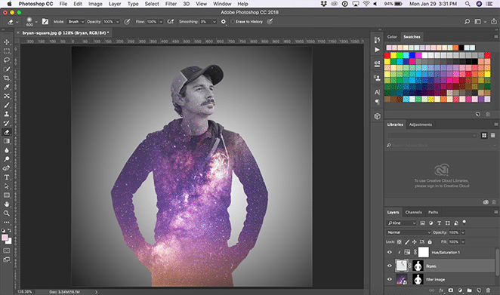
Task: Select the Eraser tool in the toolbox
Action: pyautogui.click(x=6, y=132)
